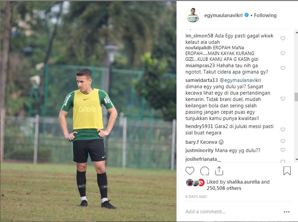This screenshot has width=298, height=222.
Task: Open egymaulanavikri profile avatar
Action: (x=193, y=15)
